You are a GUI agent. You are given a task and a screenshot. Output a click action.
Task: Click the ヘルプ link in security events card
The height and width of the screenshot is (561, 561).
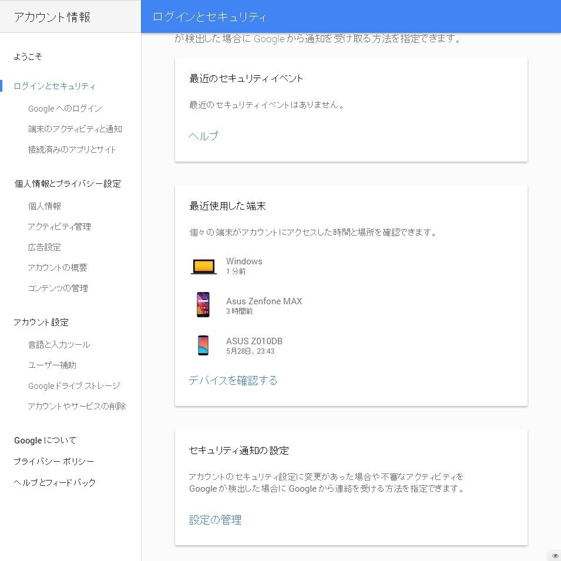[x=203, y=136]
